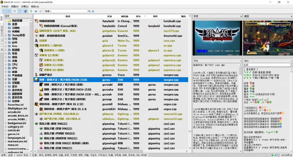Toggle the fourth panel toolbar icon
Viewport: 293px width, 157px height.
pyautogui.click(x=20, y=11)
